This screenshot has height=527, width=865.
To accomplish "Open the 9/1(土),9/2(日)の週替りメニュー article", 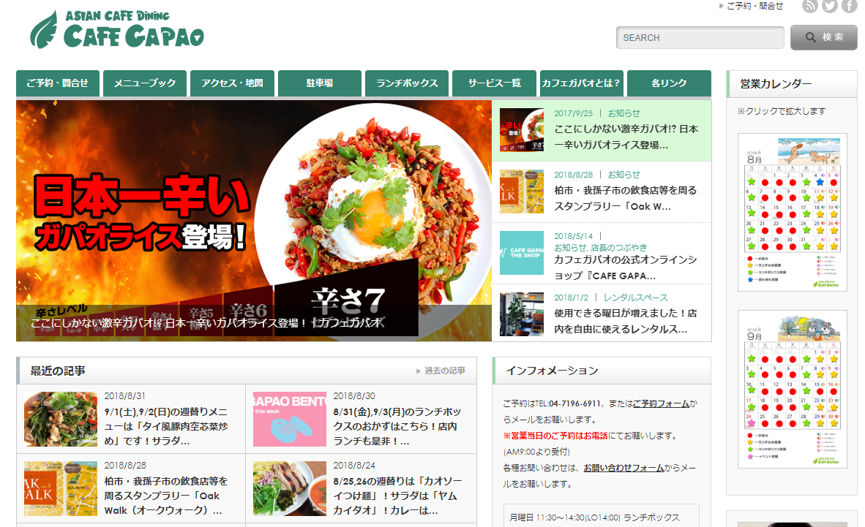I will [x=166, y=426].
